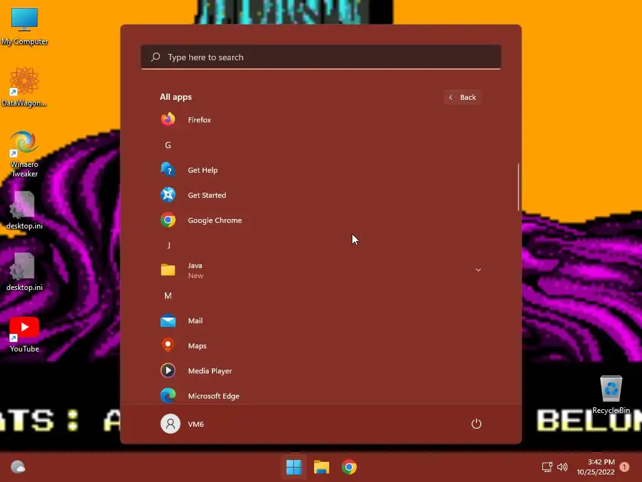Click the clock showing 3:42 PM
Image resolution: width=642 pixels, height=482 pixels.
click(x=601, y=462)
